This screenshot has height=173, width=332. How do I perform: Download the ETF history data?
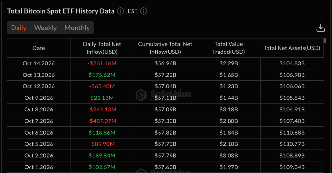click(321, 28)
